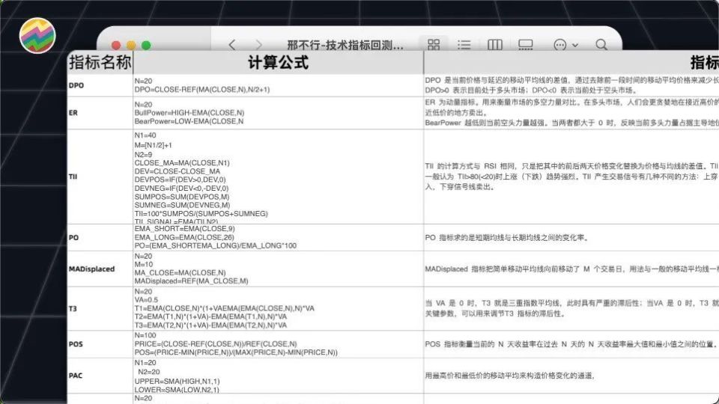Open Finder search magnifier
Viewport: 719px width, 404px height.
pos(601,44)
